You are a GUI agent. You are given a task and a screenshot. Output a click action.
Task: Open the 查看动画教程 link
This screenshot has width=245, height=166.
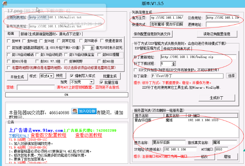tap(88, 135)
